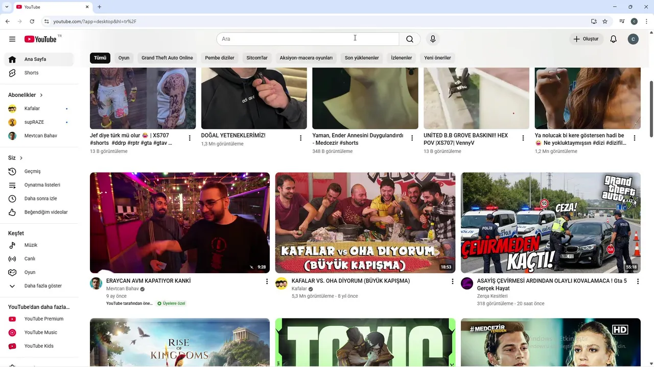Open Mevtcan Bahav channel name link
The image size is (654, 367).
[x=123, y=289]
